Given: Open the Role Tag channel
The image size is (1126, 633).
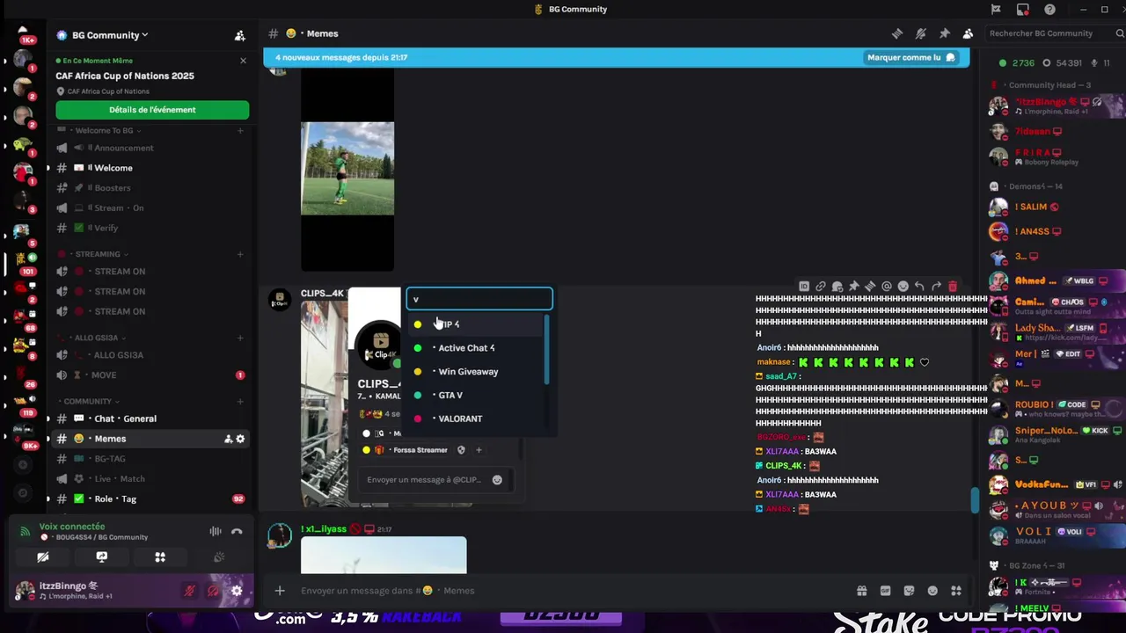Looking at the screenshot, I should [x=150, y=499].
